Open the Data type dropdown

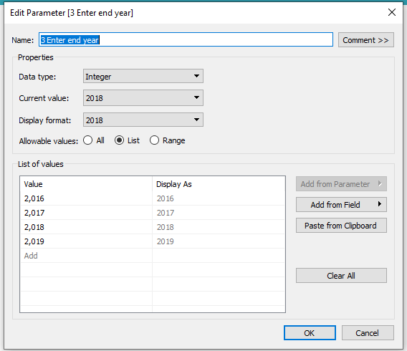tap(143, 76)
